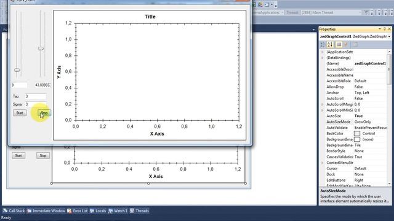Click the BackColor Control color swatch

tap(357, 134)
